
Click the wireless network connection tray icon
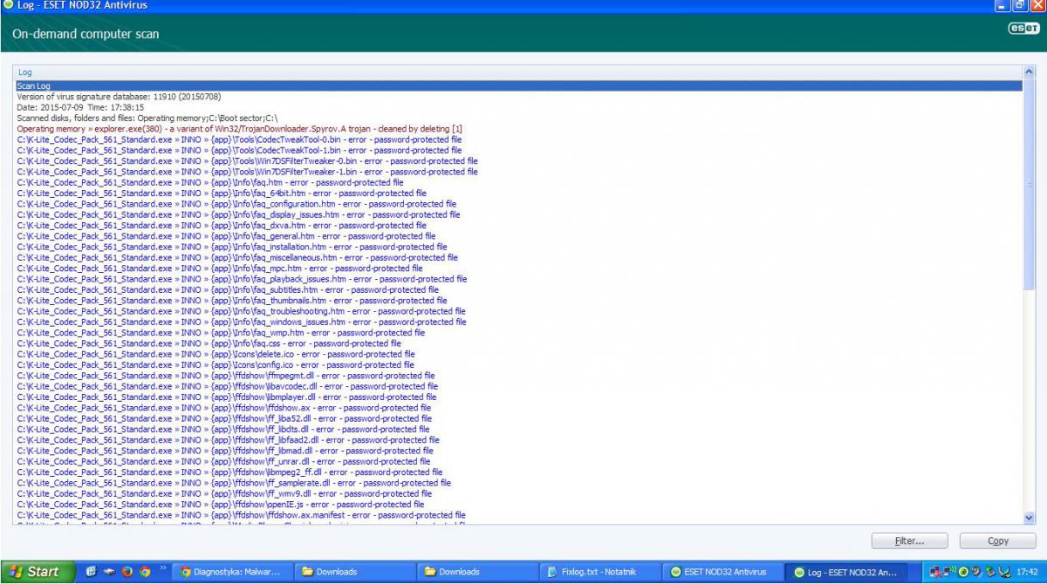949,572
